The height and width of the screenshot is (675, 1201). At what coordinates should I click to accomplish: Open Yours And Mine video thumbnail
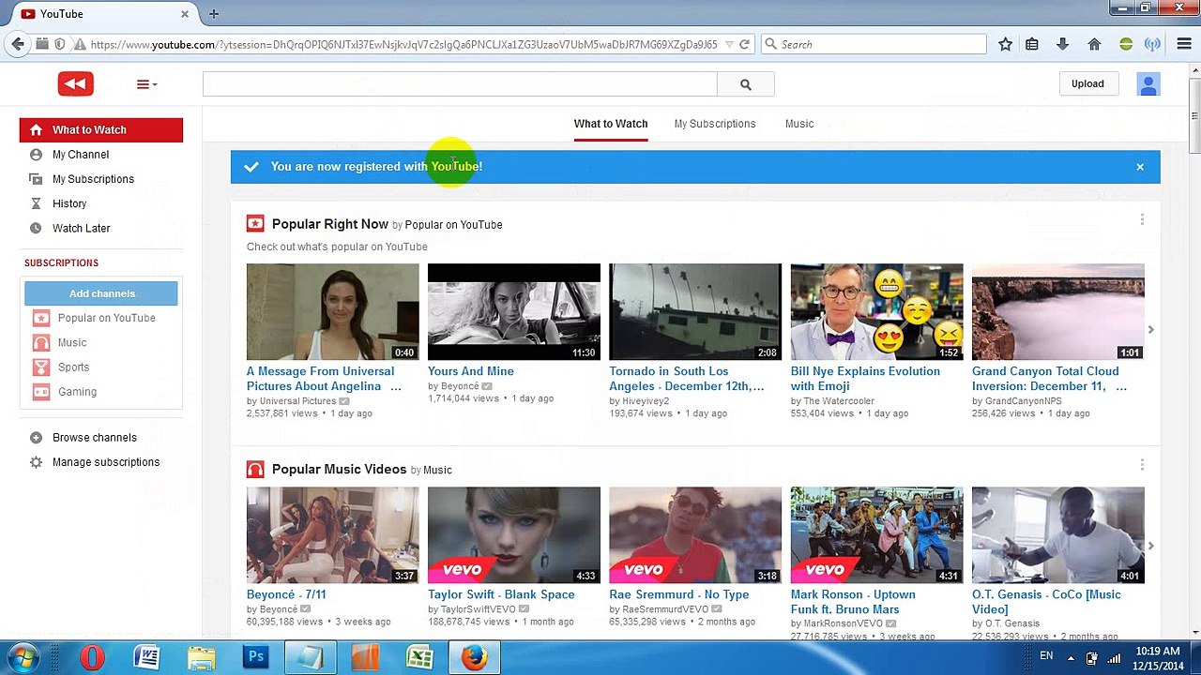[514, 311]
